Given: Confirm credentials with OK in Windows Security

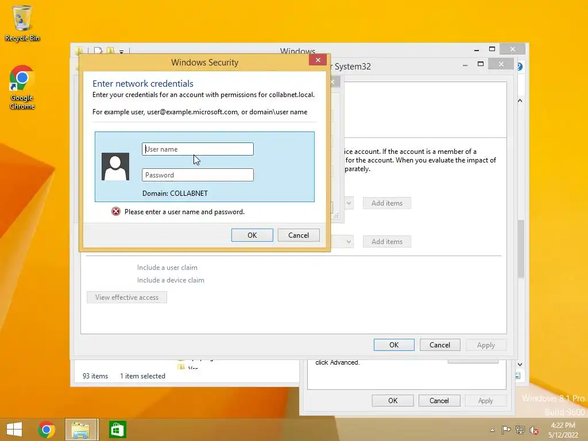Looking at the screenshot, I should 252,235.
